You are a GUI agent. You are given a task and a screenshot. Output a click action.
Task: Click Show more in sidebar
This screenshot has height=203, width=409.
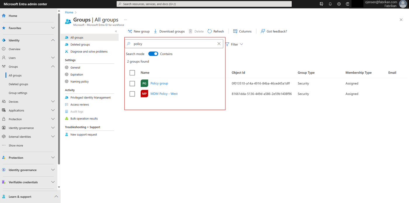tap(16, 145)
